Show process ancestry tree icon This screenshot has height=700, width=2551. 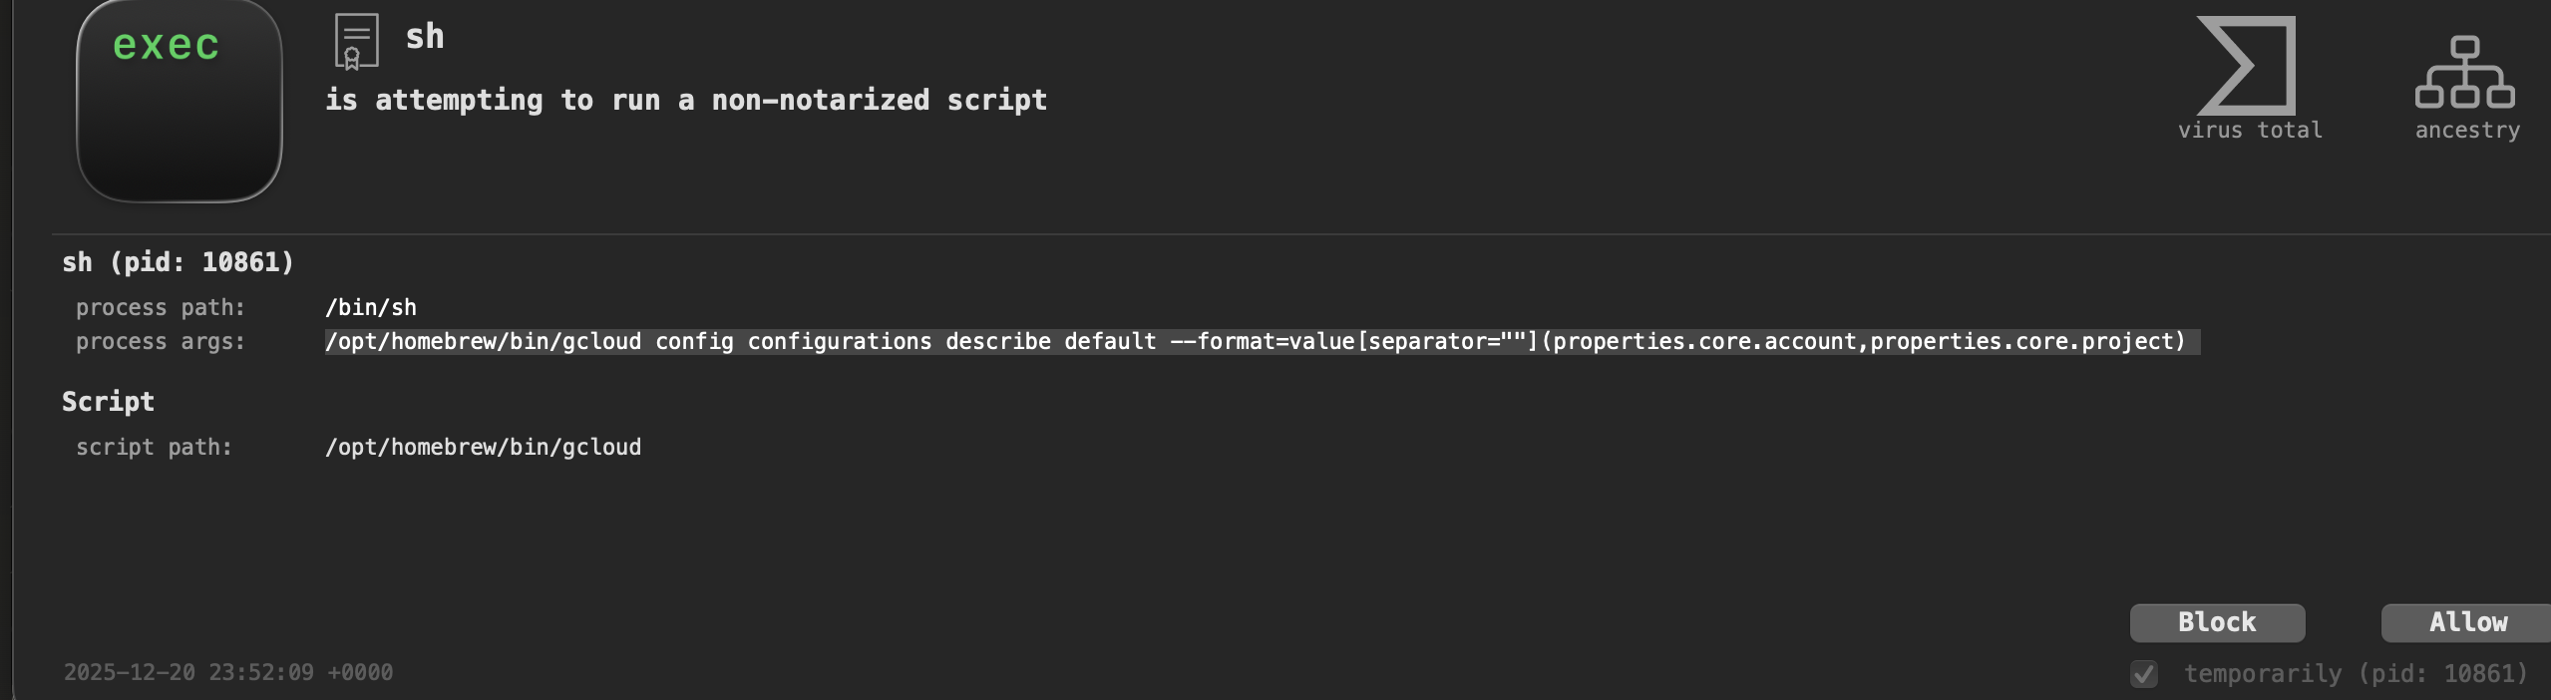click(x=2464, y=72)
